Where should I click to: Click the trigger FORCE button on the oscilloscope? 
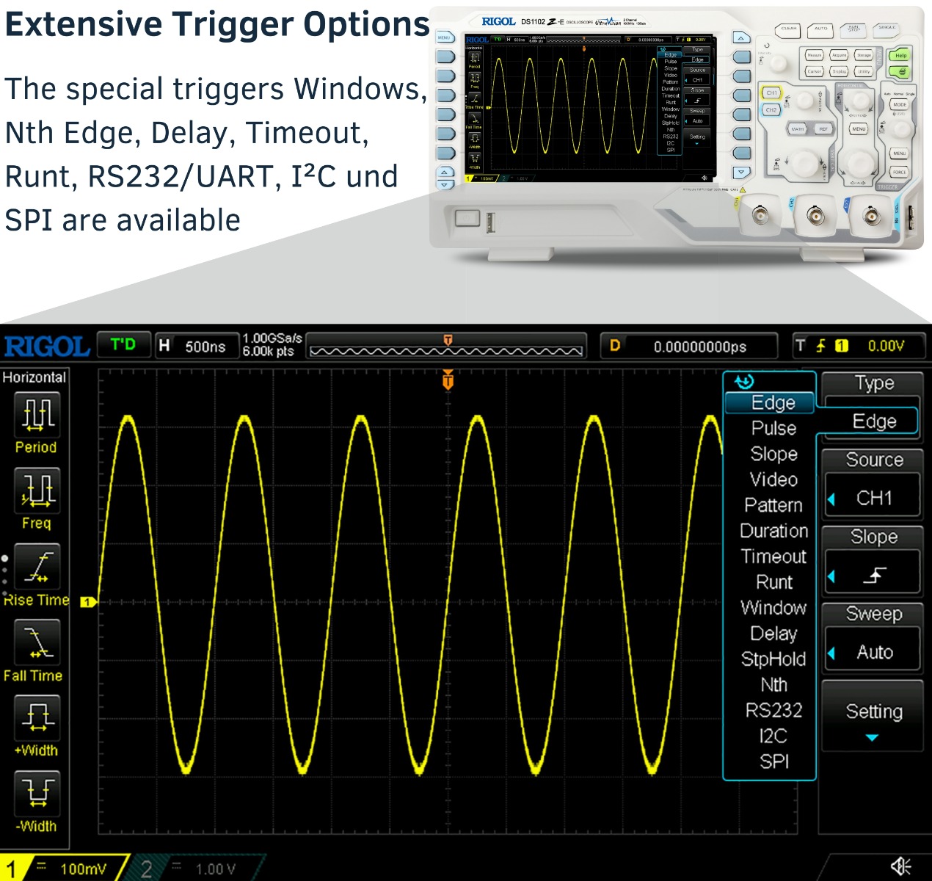[x=900, y=172]
